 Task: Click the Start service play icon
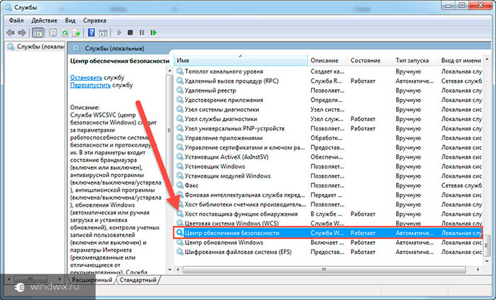pyautogui.click(x=119, y=33)
